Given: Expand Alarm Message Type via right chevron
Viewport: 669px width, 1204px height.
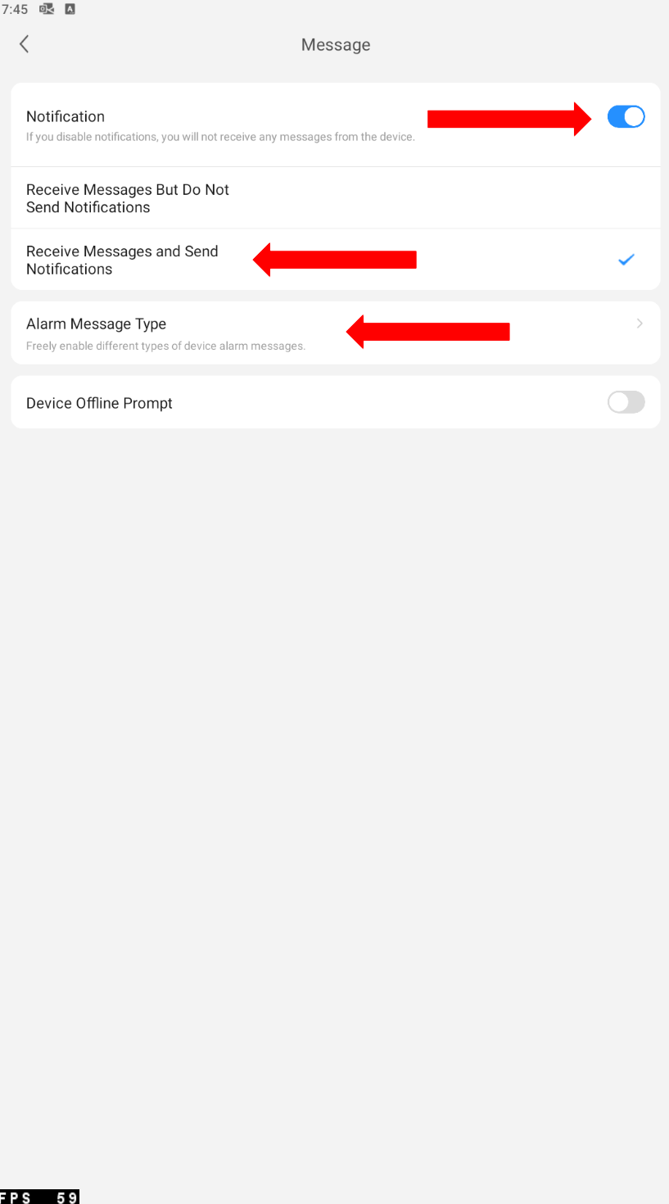Looking at the screenshot, I should (640, 324).
